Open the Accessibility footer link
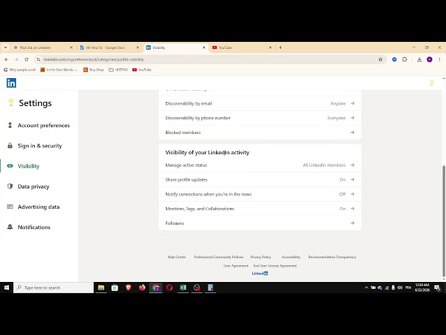The image size is (446, 335). (291, 257)
